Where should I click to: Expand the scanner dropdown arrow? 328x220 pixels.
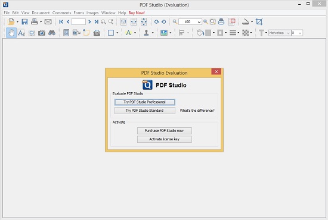(252, 21)
